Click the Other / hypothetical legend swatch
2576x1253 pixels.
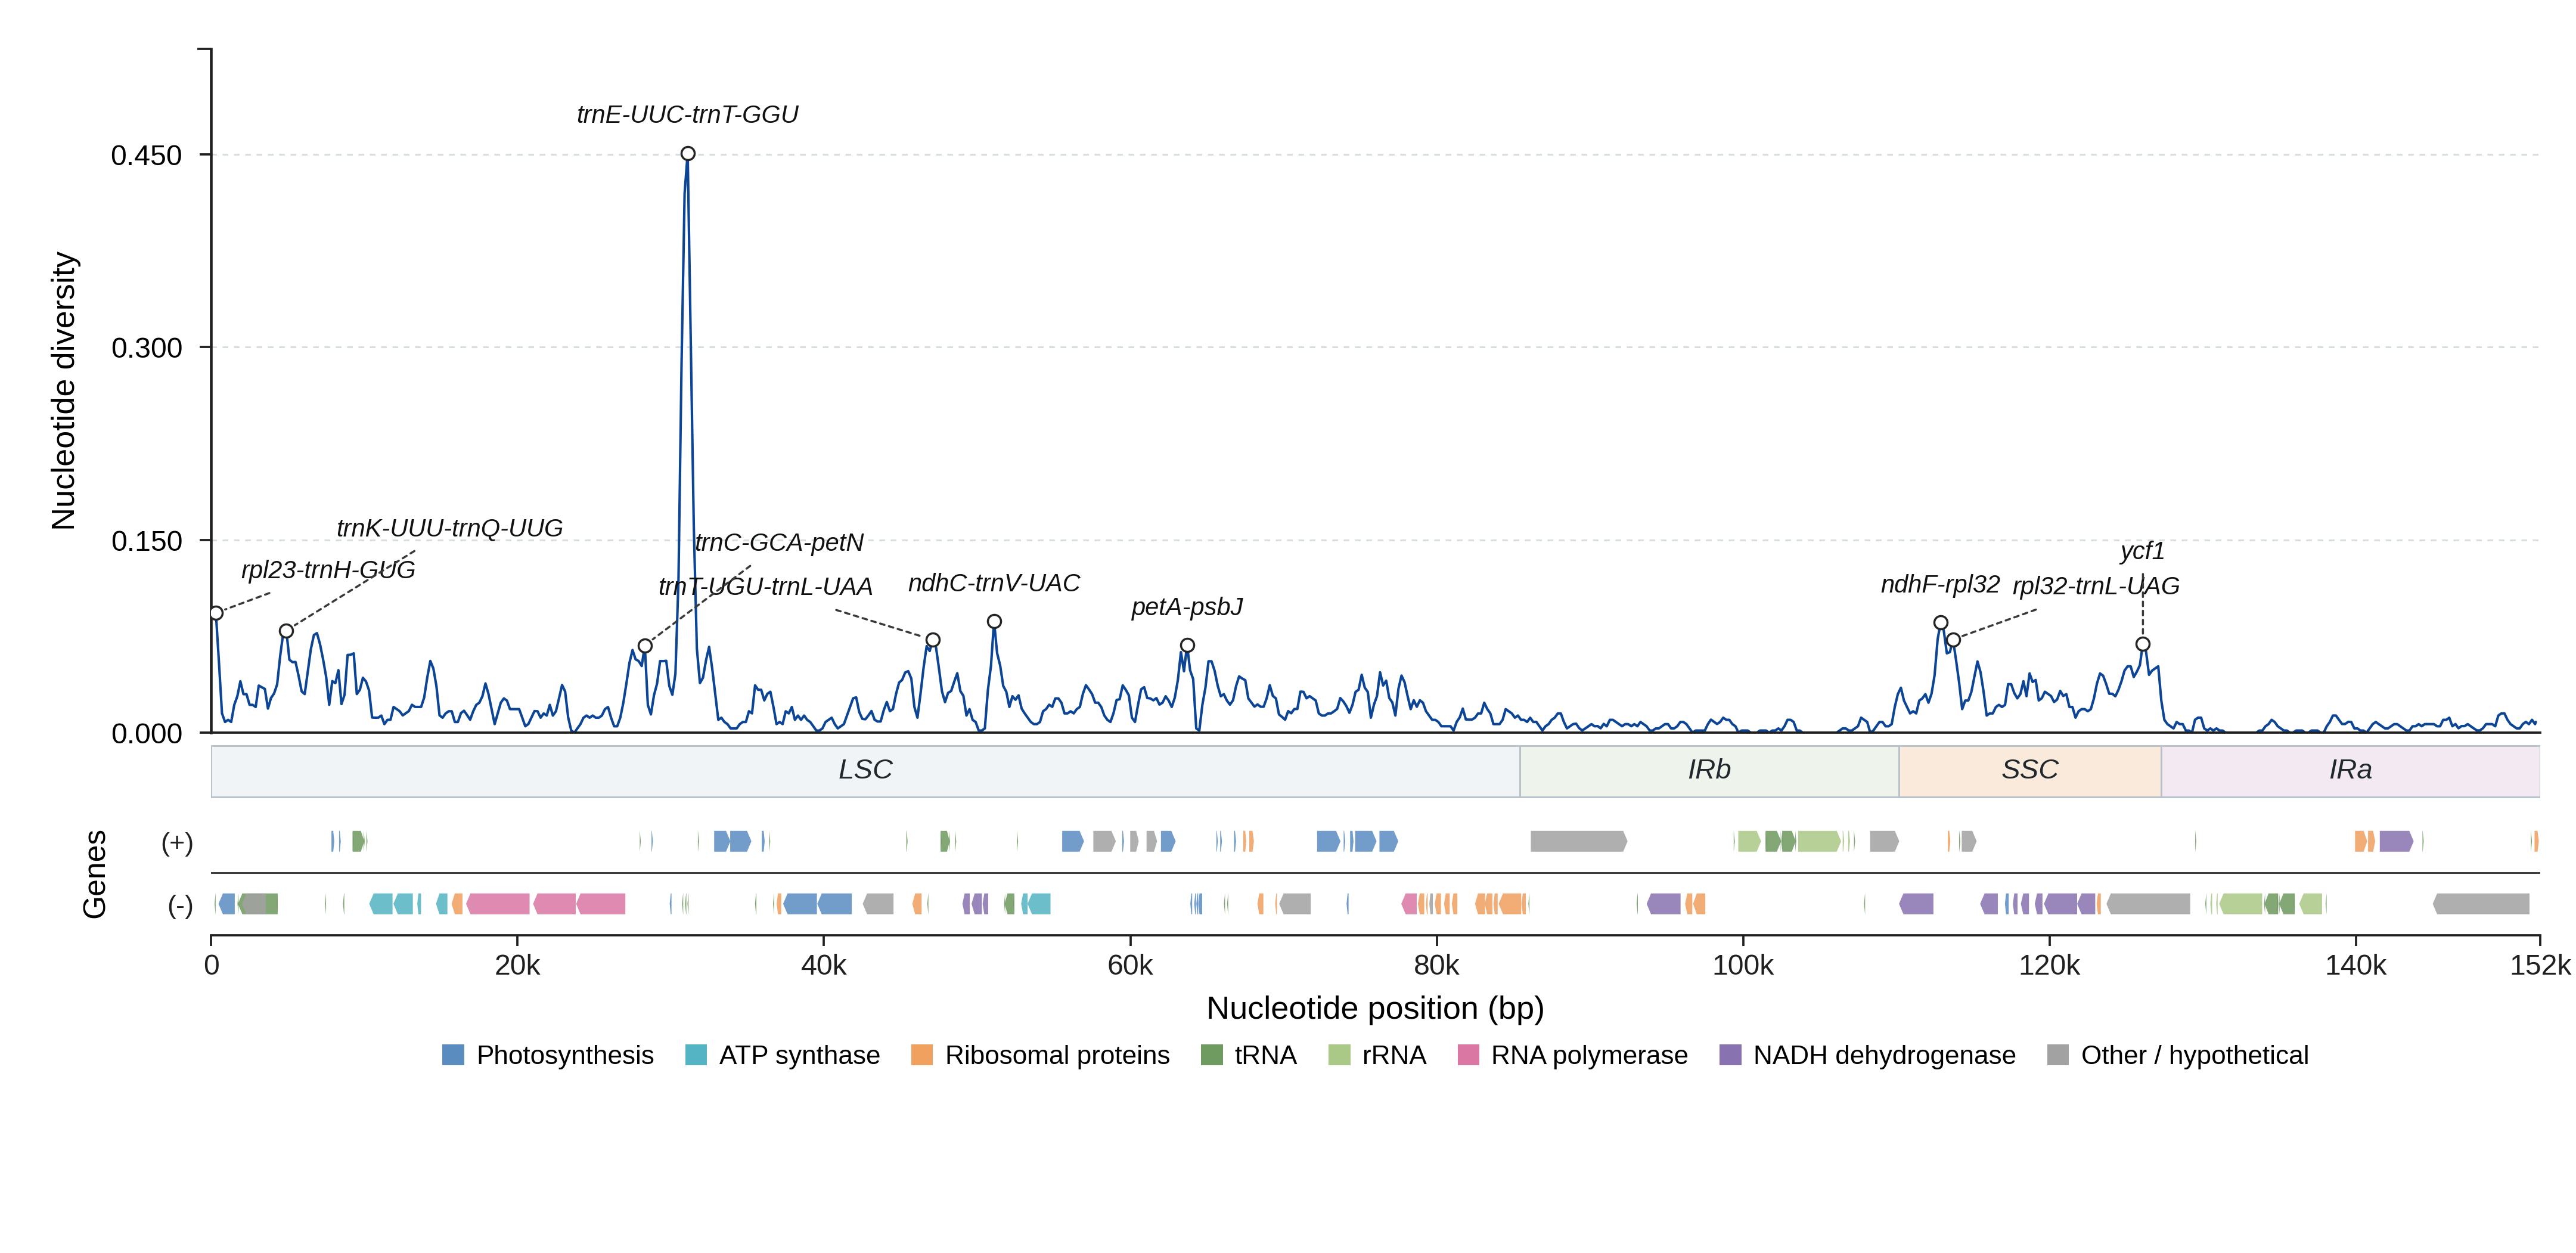pos(2058,1055)
